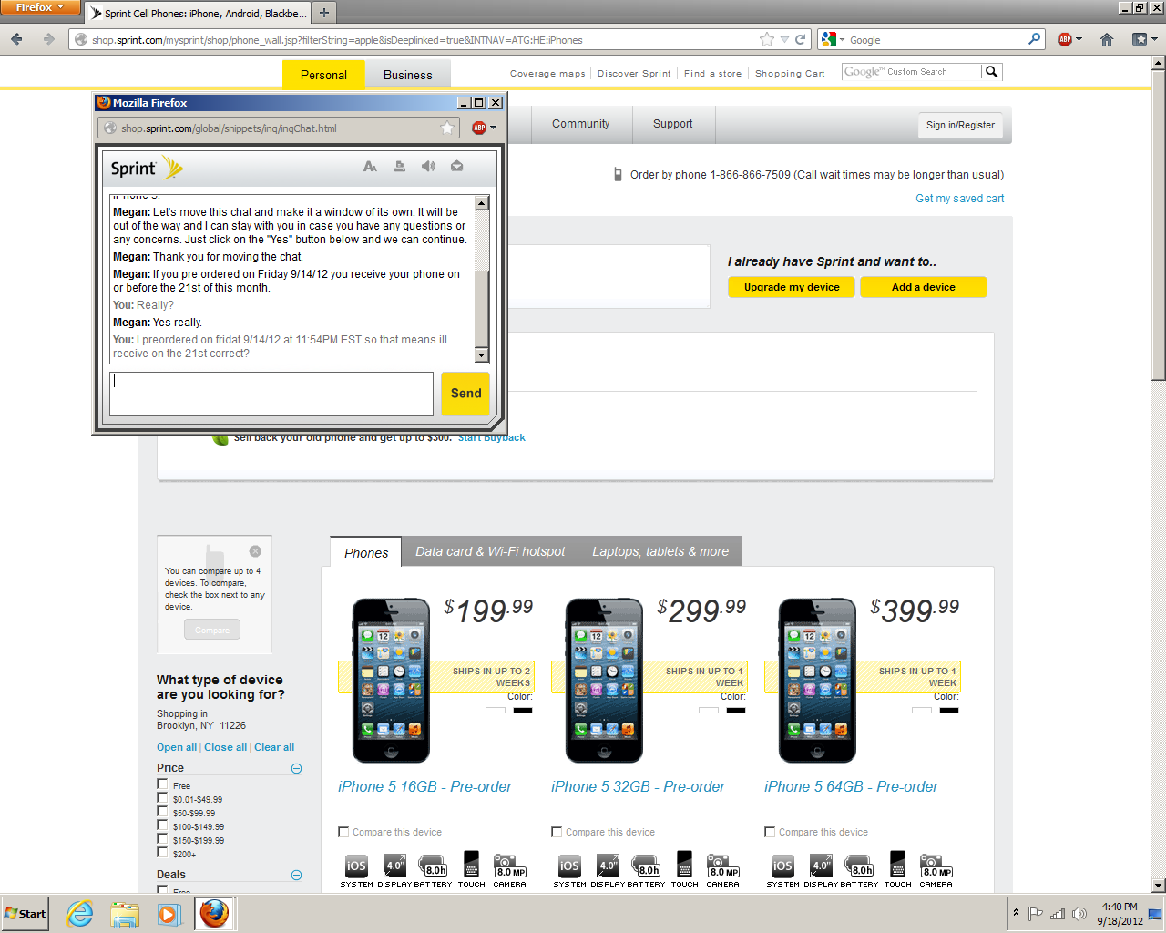The height and width of the screenshot is (933, 1166).
Task: Open Windows Explorer from taskbar
Action: [x=125, y=913]
